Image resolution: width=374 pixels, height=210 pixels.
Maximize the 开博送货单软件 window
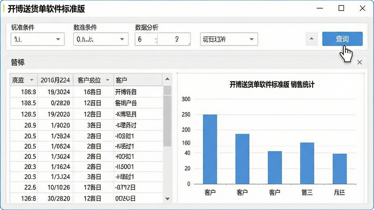coord(341,8)
